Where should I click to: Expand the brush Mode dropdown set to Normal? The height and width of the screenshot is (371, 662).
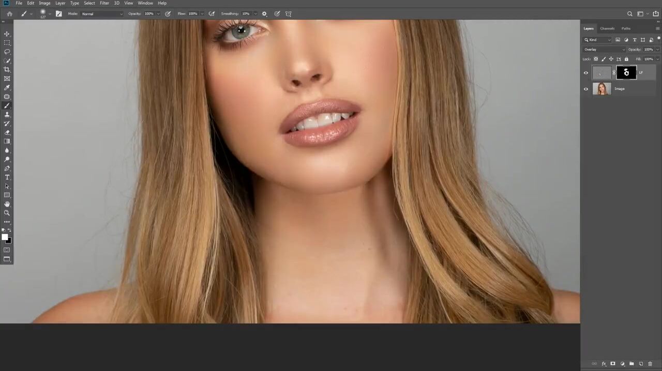(x=102, y=14)
